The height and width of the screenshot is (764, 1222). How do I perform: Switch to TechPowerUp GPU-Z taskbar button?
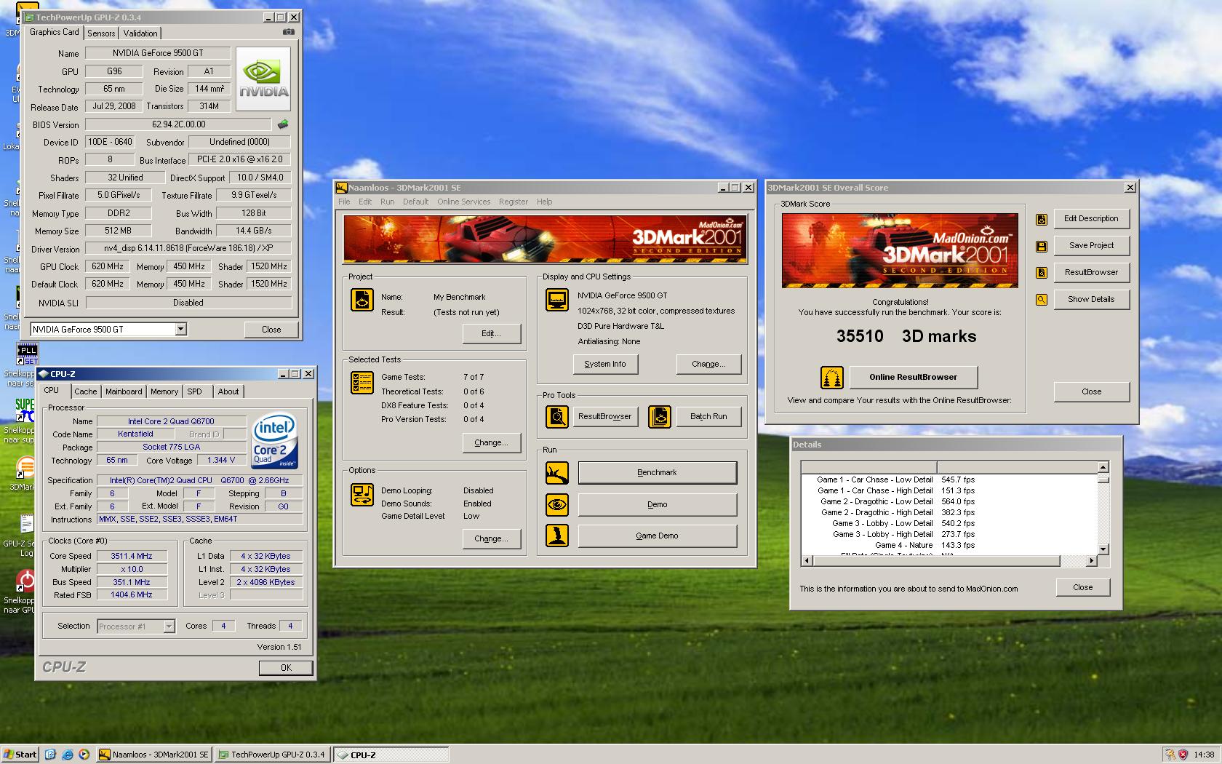pyautogui.click(x=272, y=755)
